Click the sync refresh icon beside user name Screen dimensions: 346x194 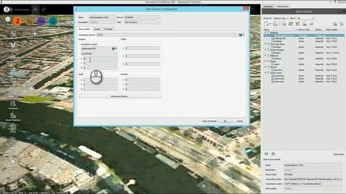point(43,10)
